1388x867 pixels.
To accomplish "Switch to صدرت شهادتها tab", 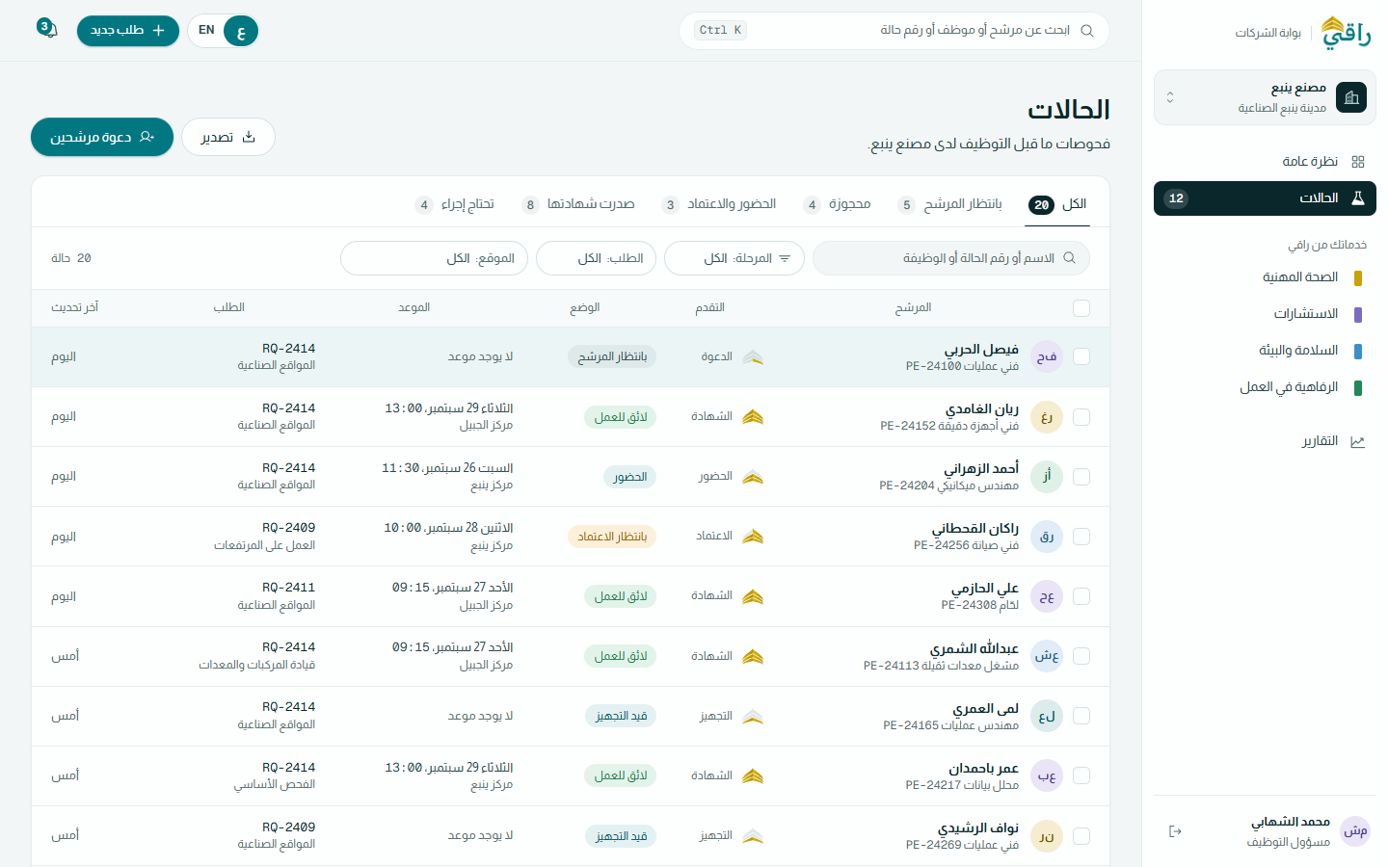I will tap(578, 204).
